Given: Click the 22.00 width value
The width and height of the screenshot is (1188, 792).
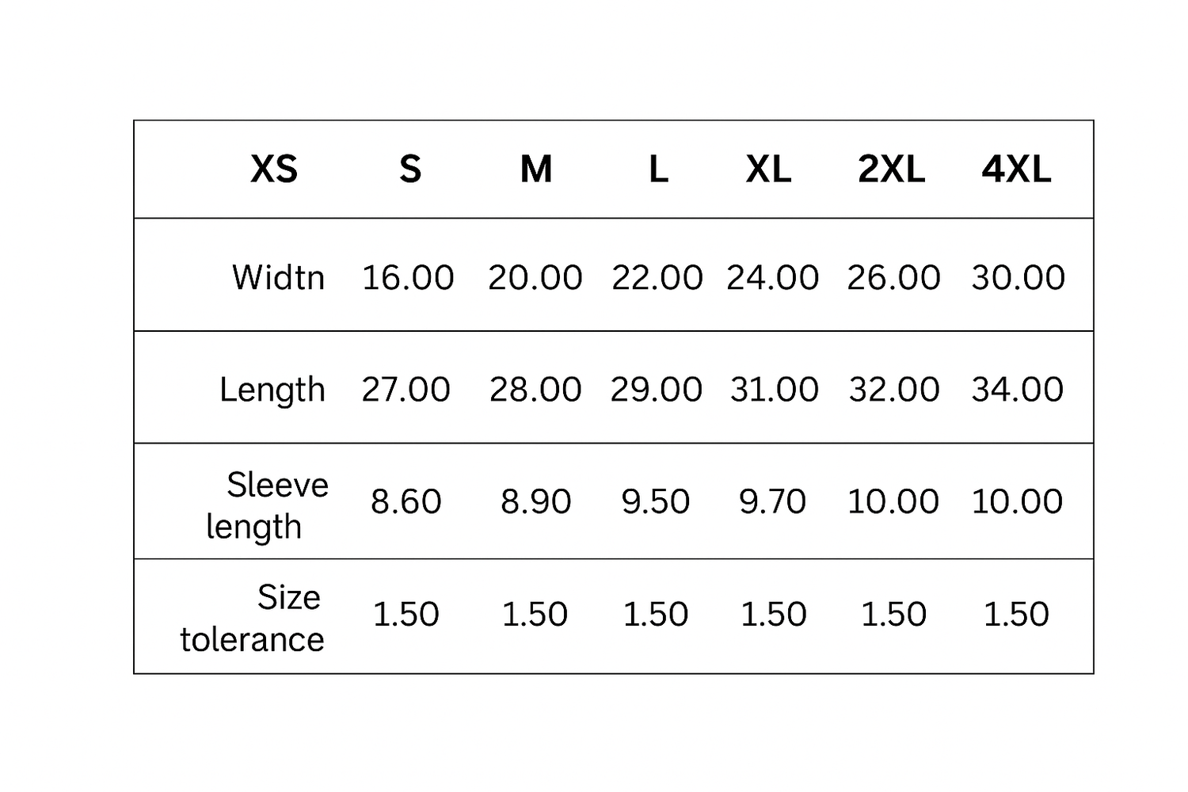Looking at the screenshot, I should point(657,277).
